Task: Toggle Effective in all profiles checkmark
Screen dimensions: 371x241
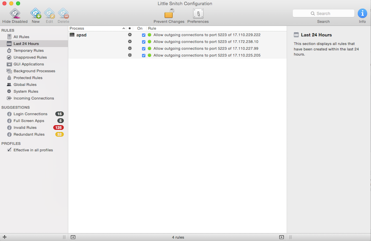Action: click(9, 150)
